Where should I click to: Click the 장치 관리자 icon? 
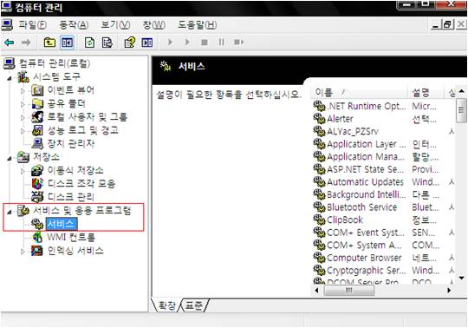point(37,144)
